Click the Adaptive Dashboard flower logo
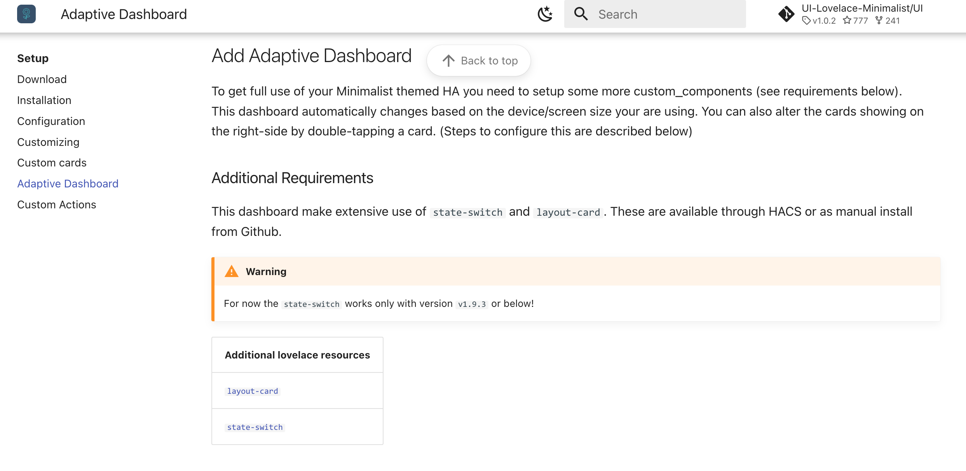The width and height of the screenshot is (966, 471). pyautogui.click(x=26, y=14)
